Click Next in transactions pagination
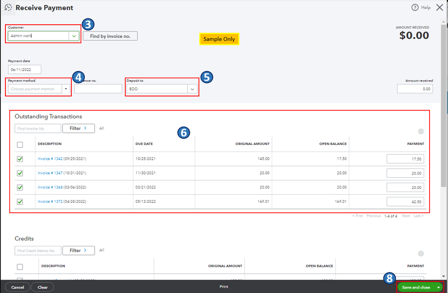 click(x=406, y=216)
